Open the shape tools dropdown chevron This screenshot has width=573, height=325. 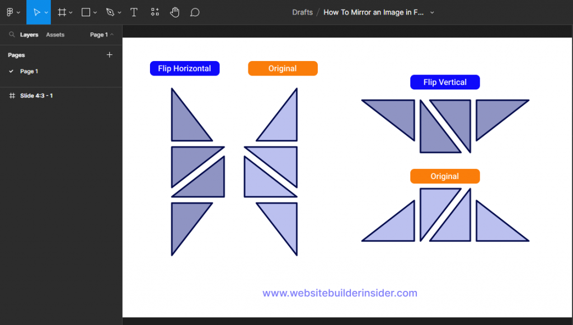(x=95, y=12)
